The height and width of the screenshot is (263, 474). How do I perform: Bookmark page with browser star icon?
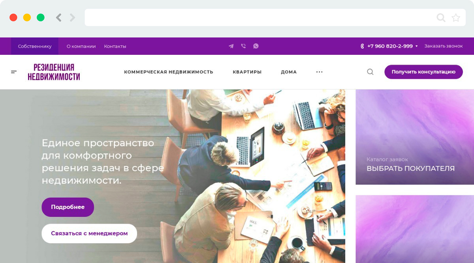click(x=456, y=17)
